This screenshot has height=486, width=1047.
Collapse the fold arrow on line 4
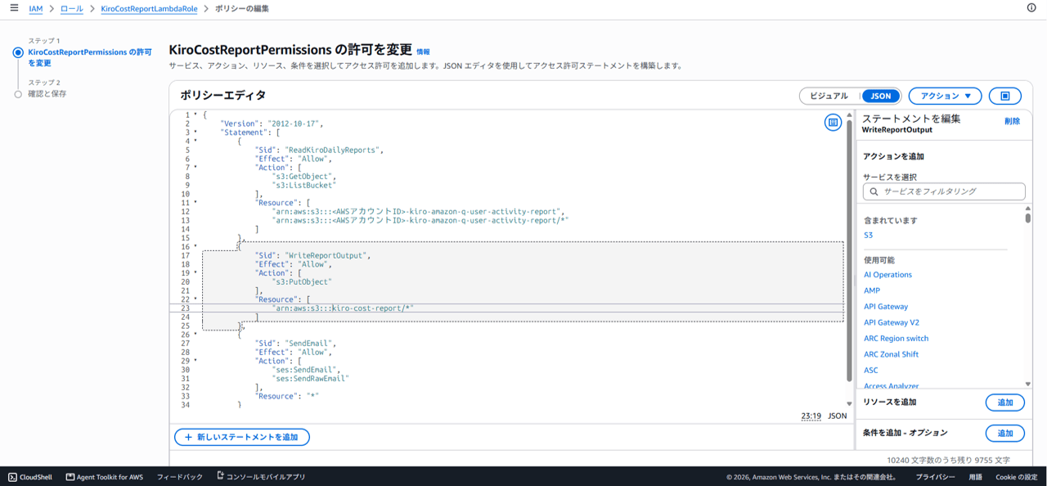point(195,142)
